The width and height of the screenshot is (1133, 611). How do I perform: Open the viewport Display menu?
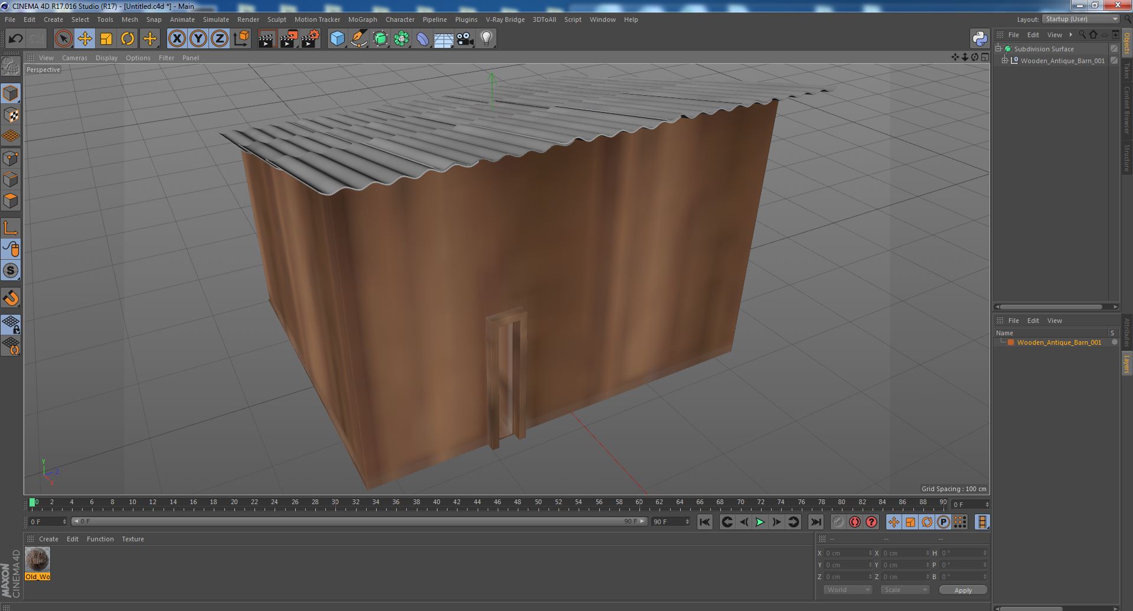pos(106,58)
